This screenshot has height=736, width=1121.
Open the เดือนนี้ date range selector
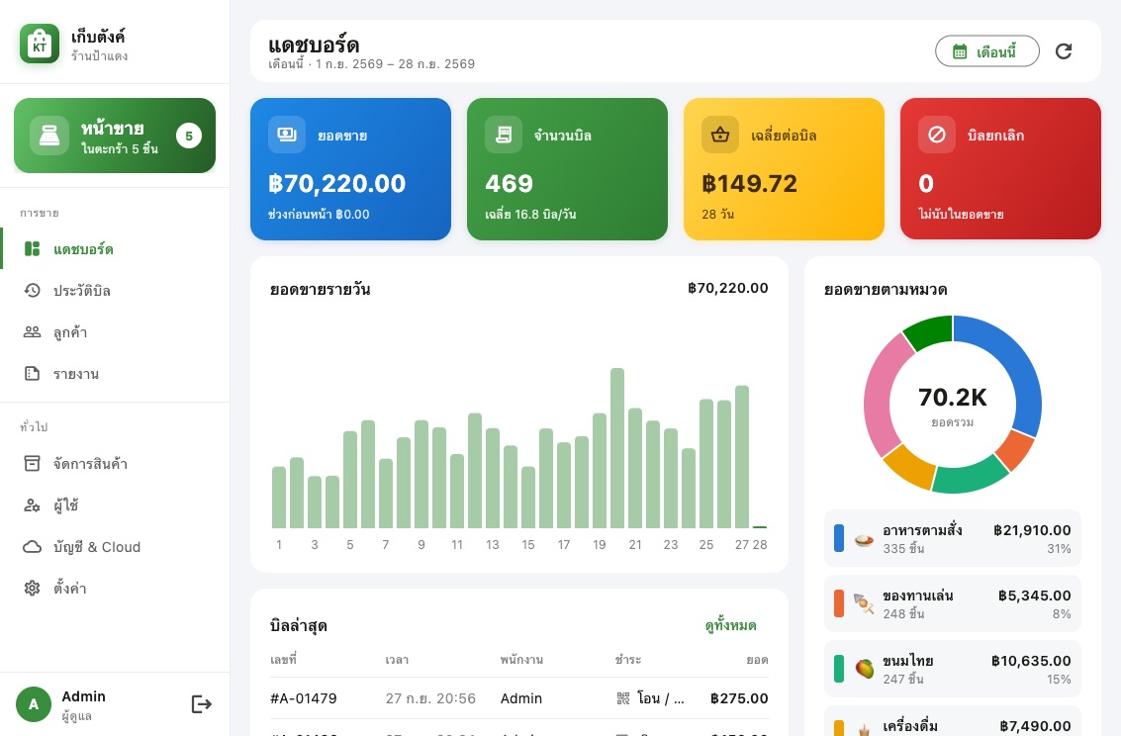(986, 51)
